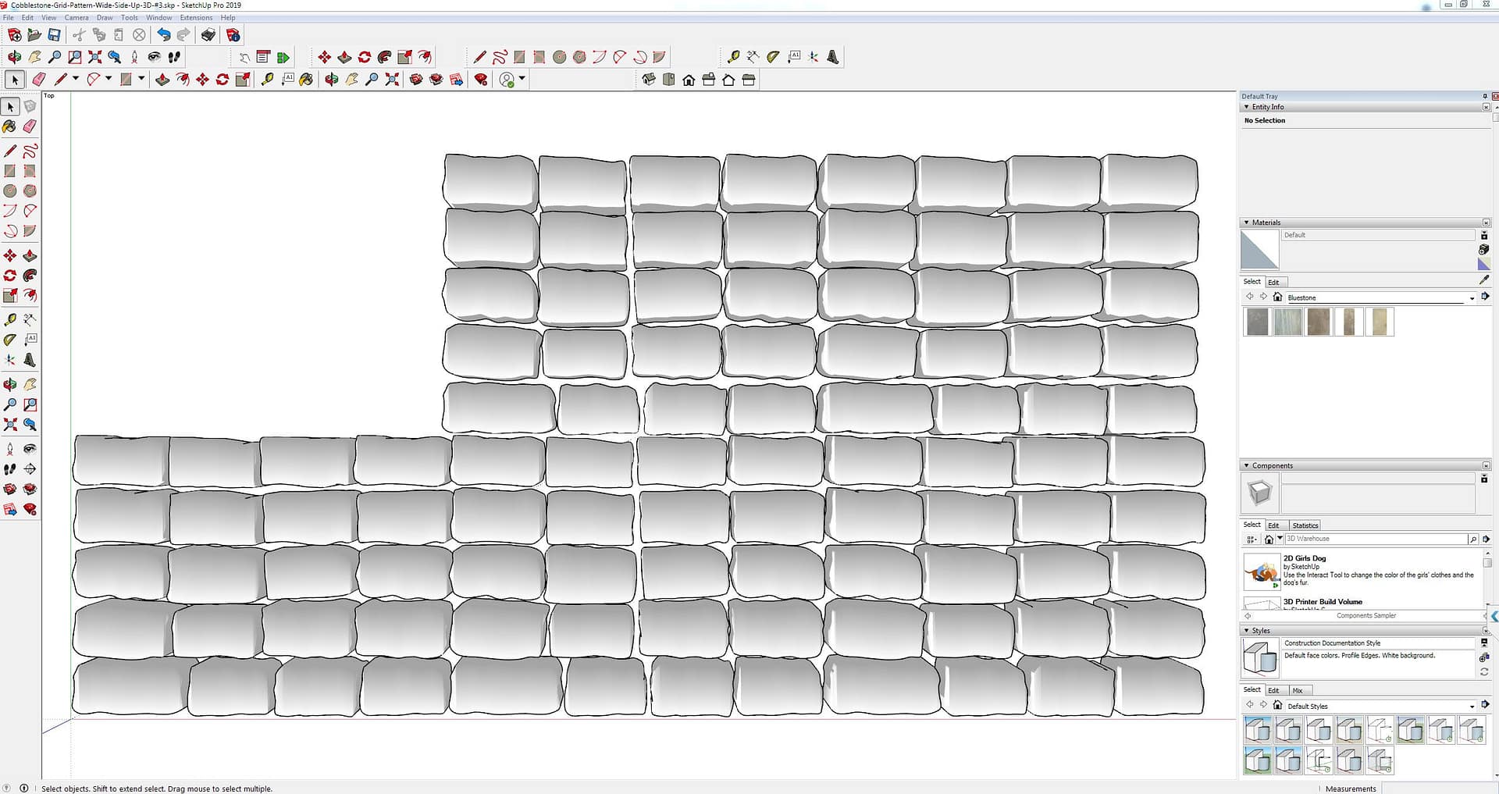The height and width of the screenshot is (794, 1499).
Task: Switch to Statistics tab in Components
Action: [1305, 525]
